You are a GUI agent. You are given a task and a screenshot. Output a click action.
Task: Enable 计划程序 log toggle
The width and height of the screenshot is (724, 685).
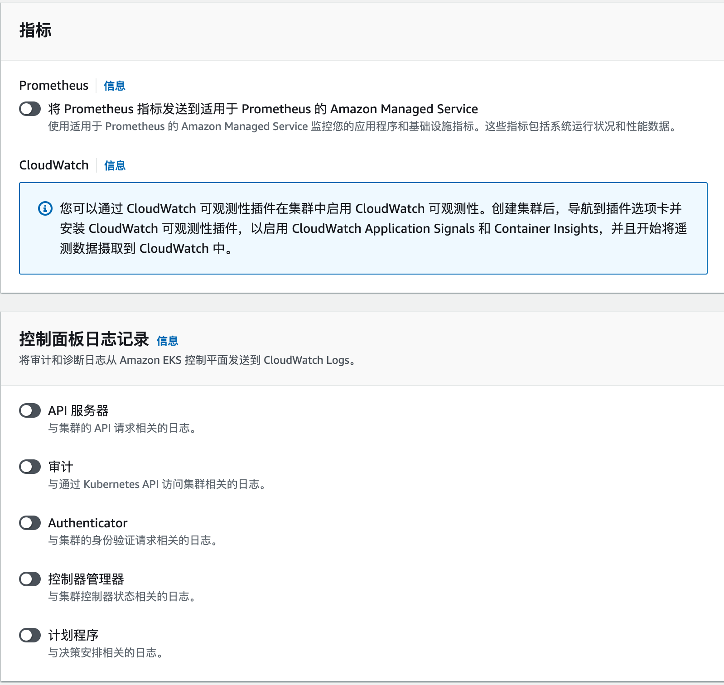(x=30, y=635)
